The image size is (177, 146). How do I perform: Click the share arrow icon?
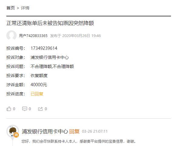(40, 109)
